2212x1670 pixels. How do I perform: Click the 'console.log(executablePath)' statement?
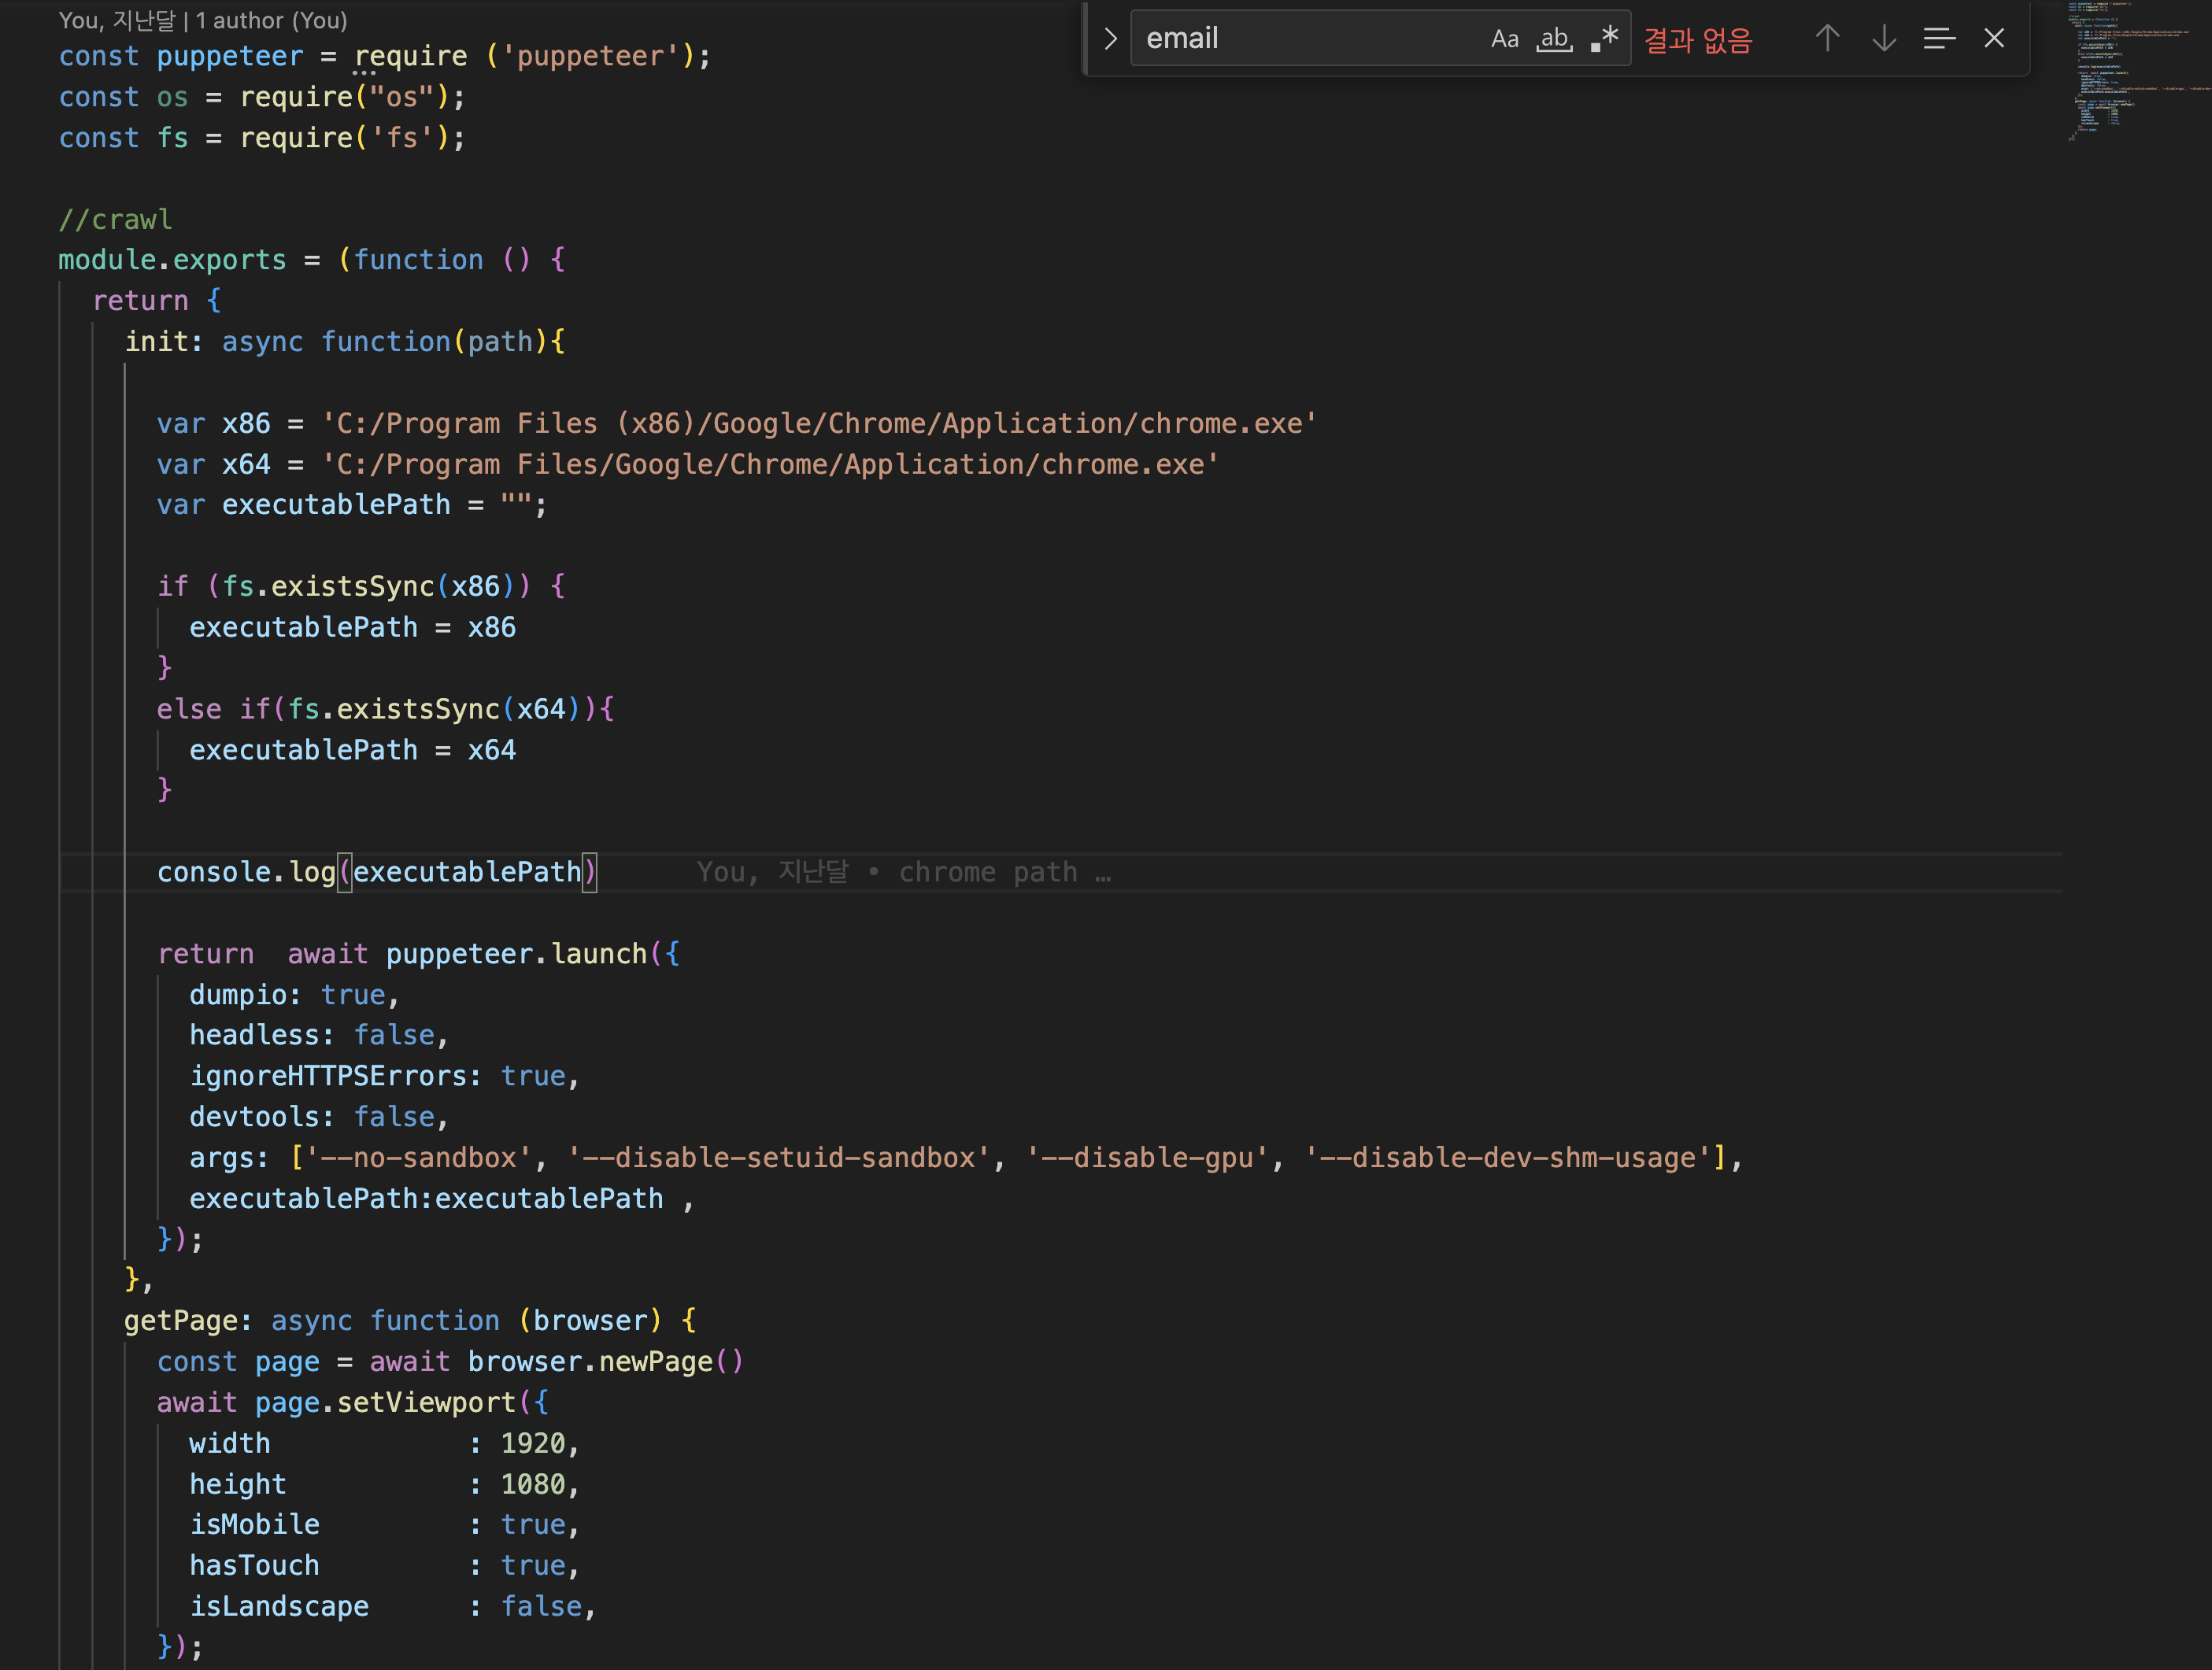(x=376, y=872)
